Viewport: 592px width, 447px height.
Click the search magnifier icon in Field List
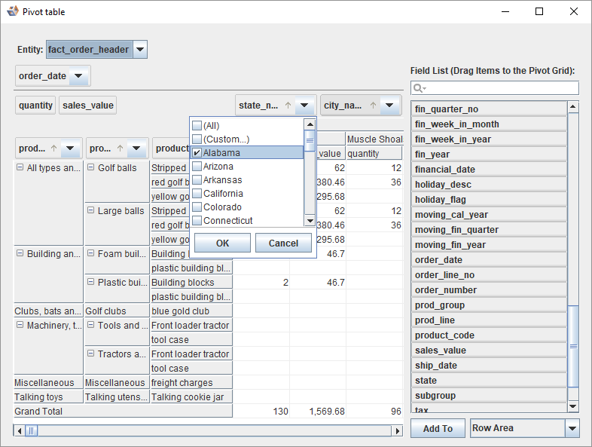tap(420, 89)
